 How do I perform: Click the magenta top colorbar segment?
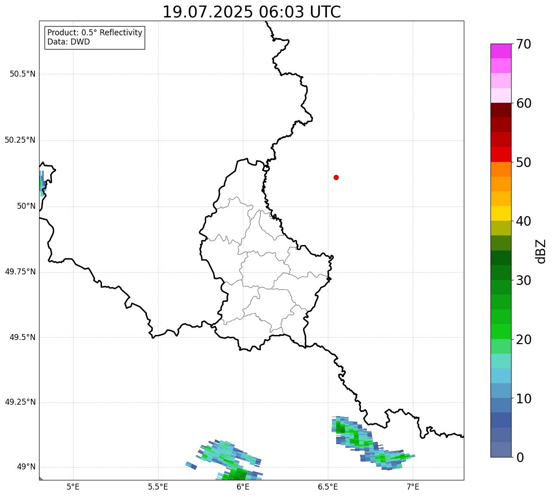pos(501,51)
